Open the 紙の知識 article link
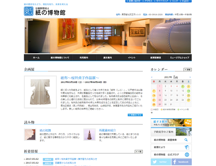Image resolution: width=216 pixels, height=166 pixels. coord(45,130)
